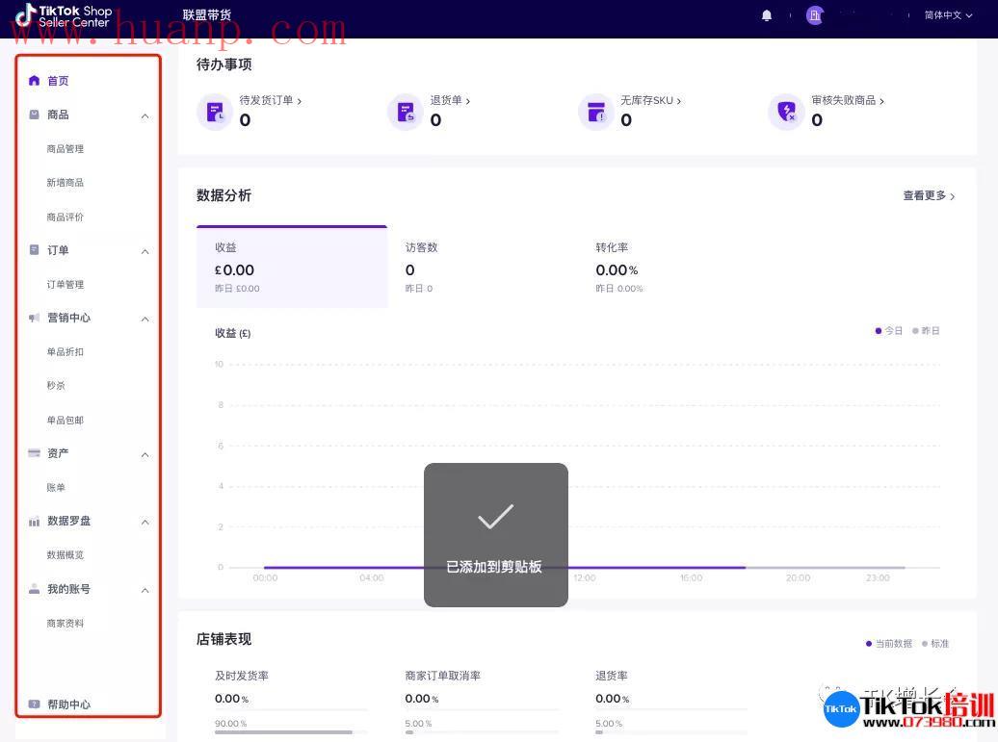The width and height of the screenshot is (998, 742).
Task: Click the 营销中心 megaphone icon
Action: 35,318
